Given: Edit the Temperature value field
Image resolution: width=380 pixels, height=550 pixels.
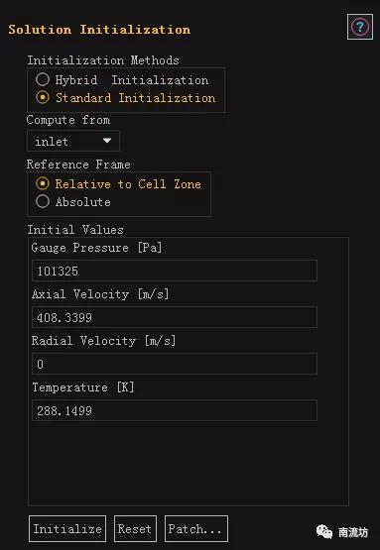Looking at the screenshot, I should (175, 410).
